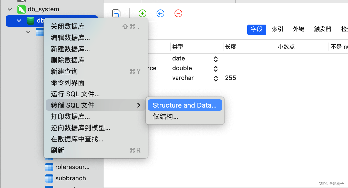348x188 pixels.
Task: Select Structure and Data... submenu option
Action: click(185, 105)
